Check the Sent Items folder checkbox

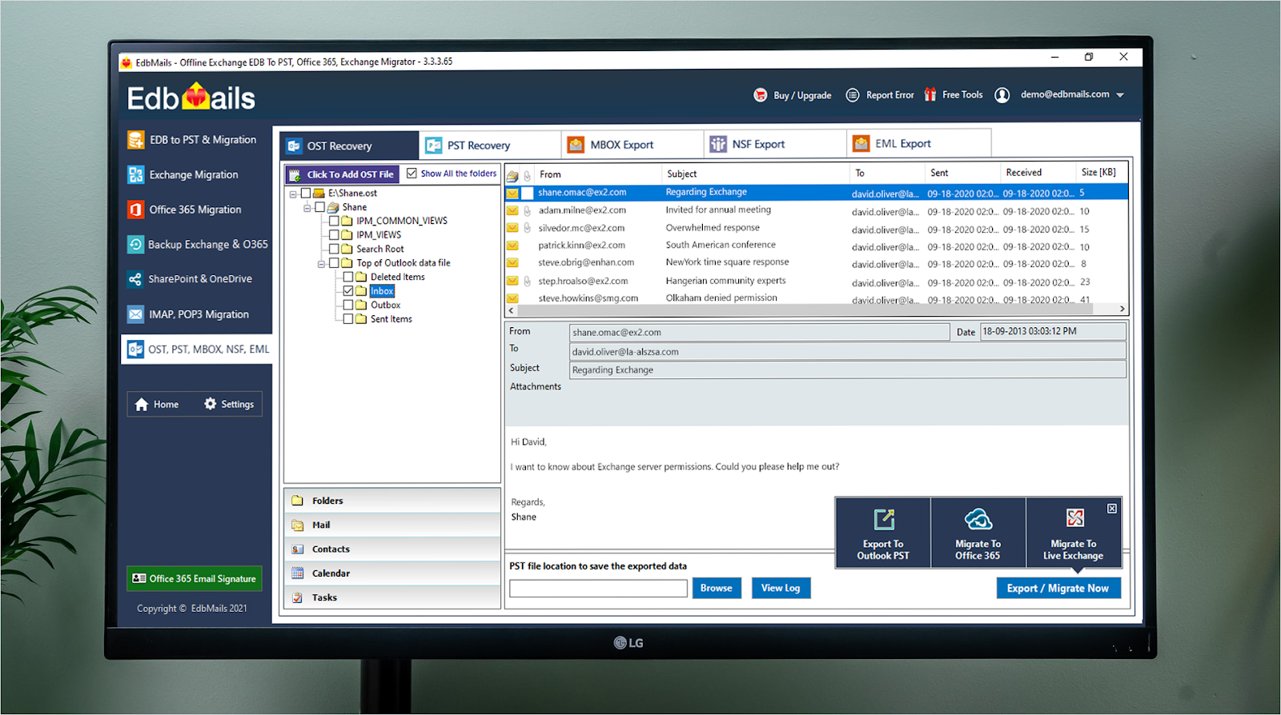(348, 319)
